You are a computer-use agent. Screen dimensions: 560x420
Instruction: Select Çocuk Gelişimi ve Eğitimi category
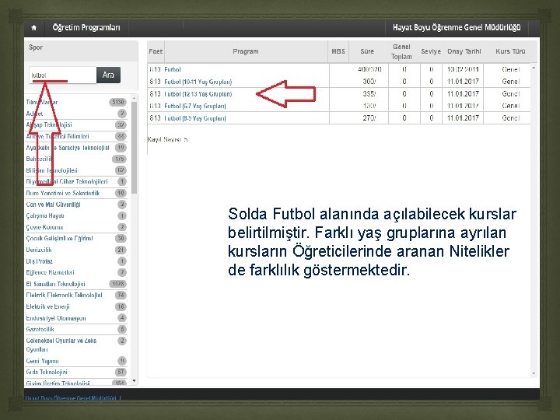point(59,238)
